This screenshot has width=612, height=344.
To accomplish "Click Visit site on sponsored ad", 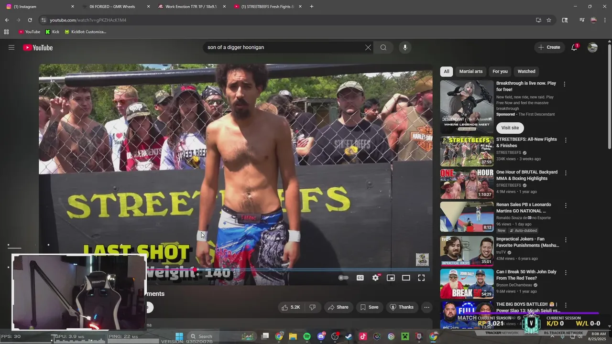I will [x=510, y=128].
